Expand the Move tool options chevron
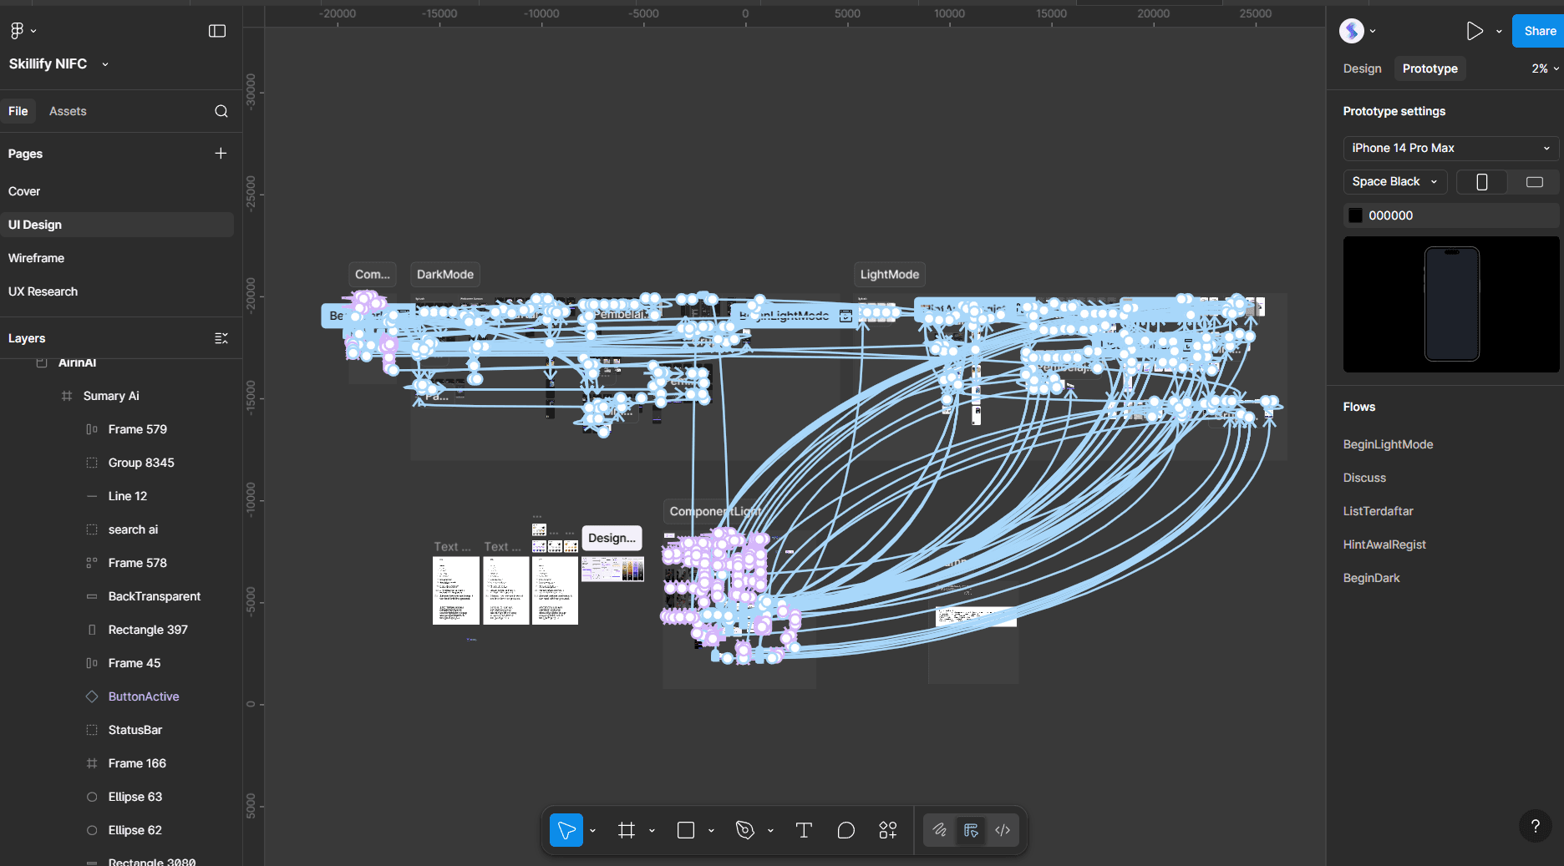 [593, 831]
